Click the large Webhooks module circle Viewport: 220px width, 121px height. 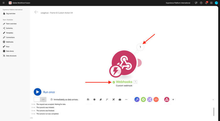point(124,63)
